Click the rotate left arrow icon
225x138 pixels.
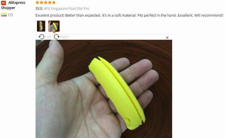click(41, 37)
